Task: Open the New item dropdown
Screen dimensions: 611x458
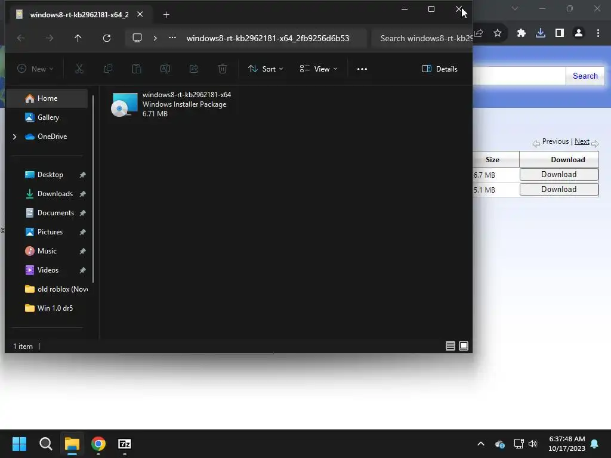Action: pyautogui.click(x=35, y=69)
